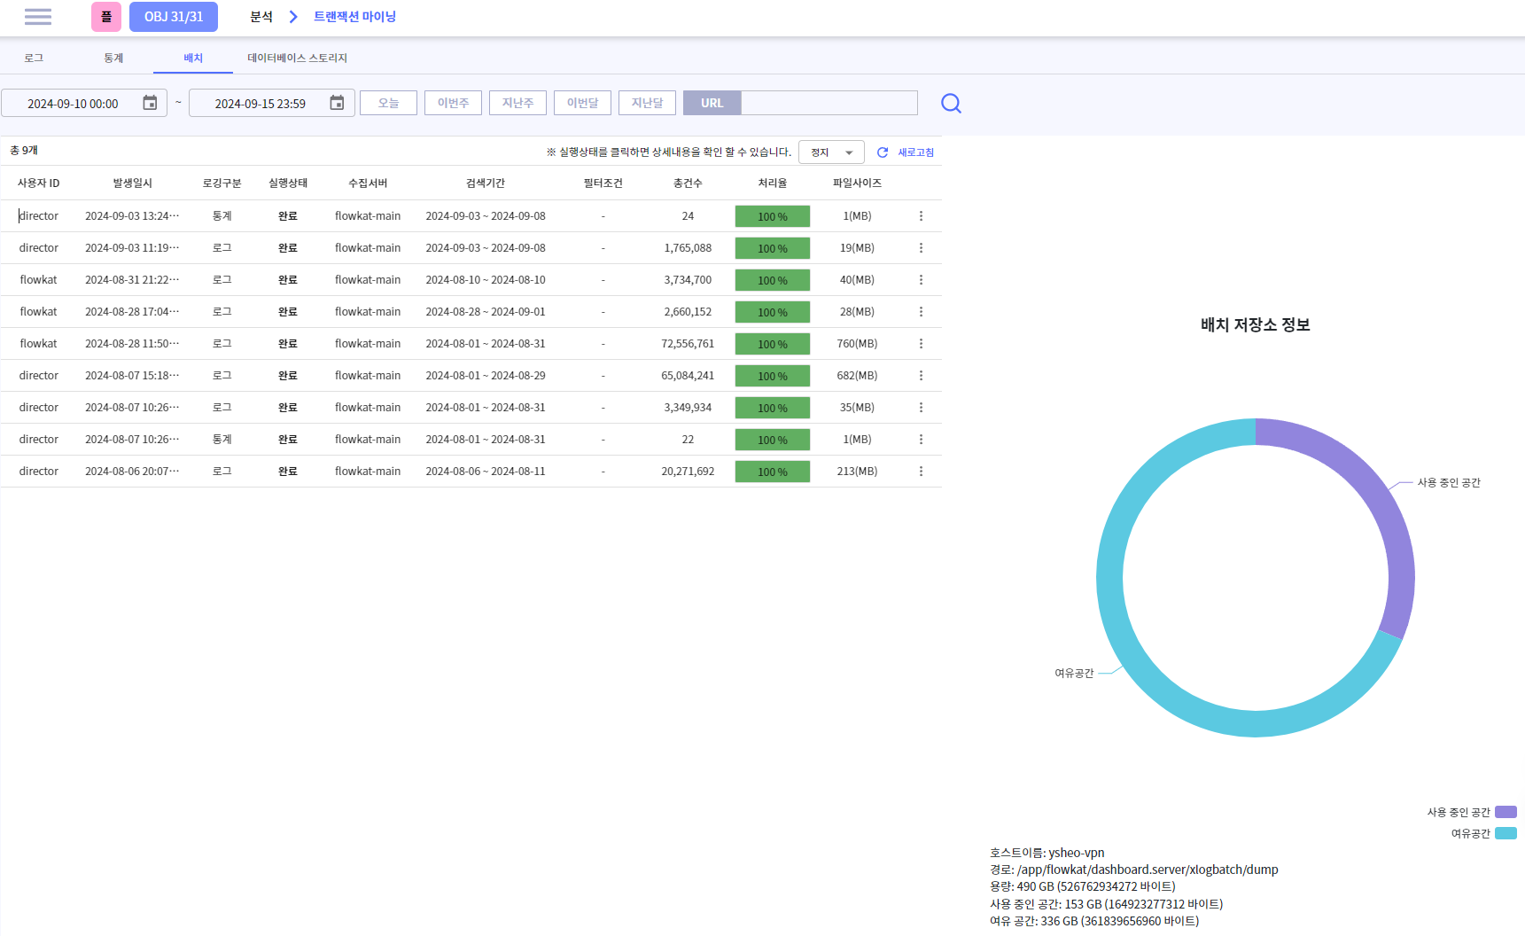Click the OBJ 31/31 button
Screen dimensions: 1525x936
(x=174, y=17)
